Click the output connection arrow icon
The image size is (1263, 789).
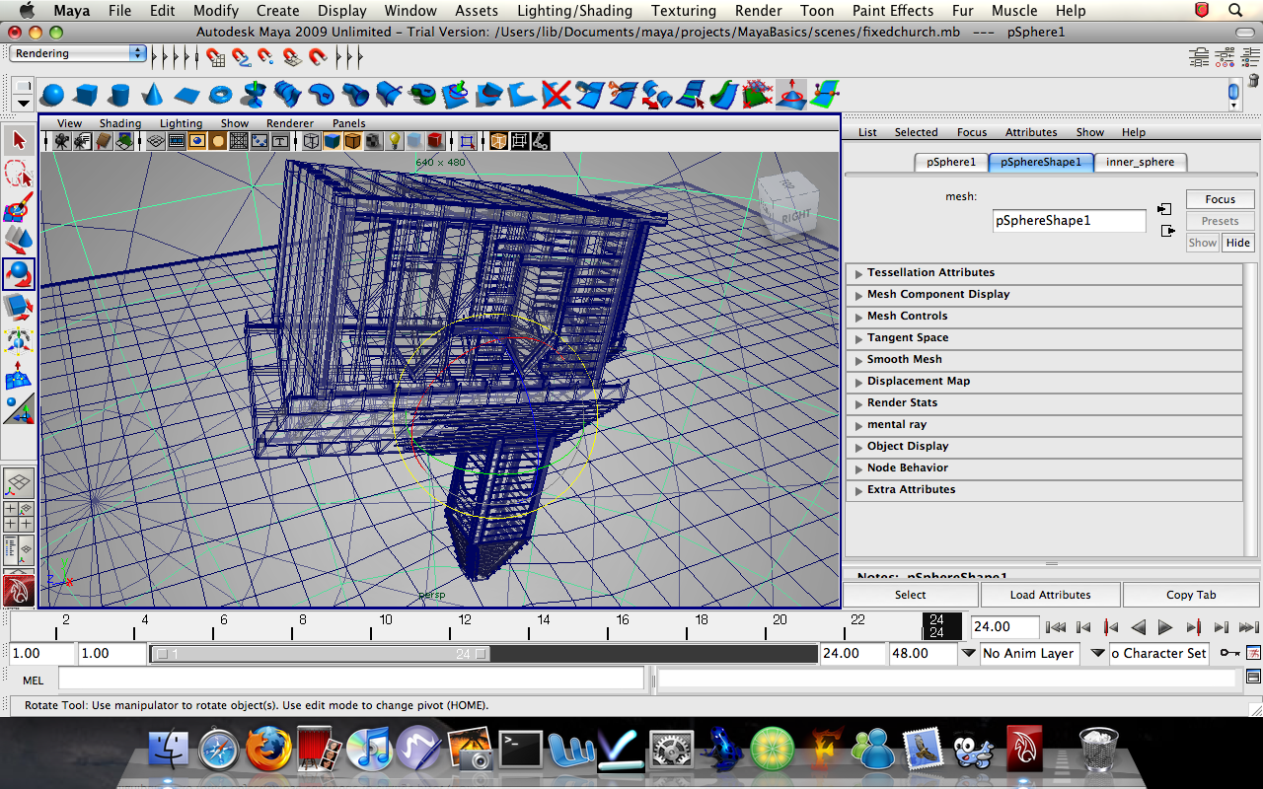tap(1168, 231)
